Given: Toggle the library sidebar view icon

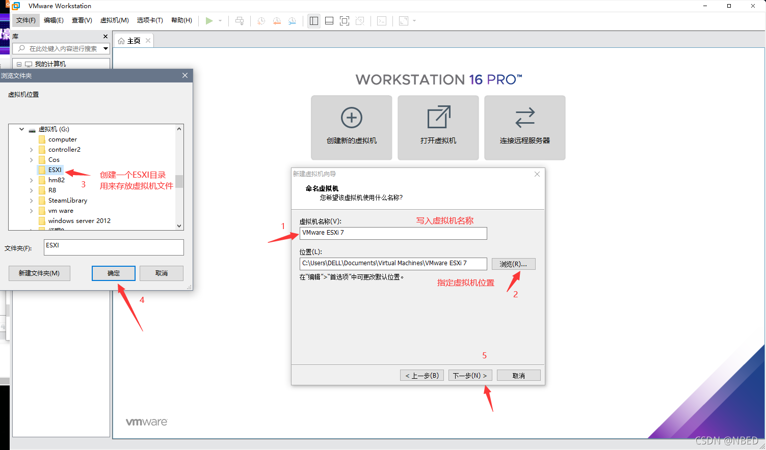Looking at the screenshot, I should (314, 21).
